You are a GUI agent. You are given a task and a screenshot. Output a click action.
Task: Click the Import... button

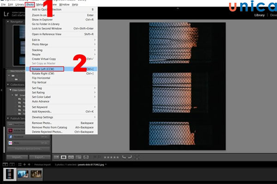pyautogui.click(x=17, y=157)
